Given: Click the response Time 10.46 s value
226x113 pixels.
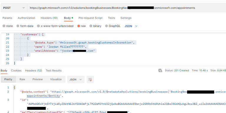Looking at the screenshot, I should (x=200, y=71).
